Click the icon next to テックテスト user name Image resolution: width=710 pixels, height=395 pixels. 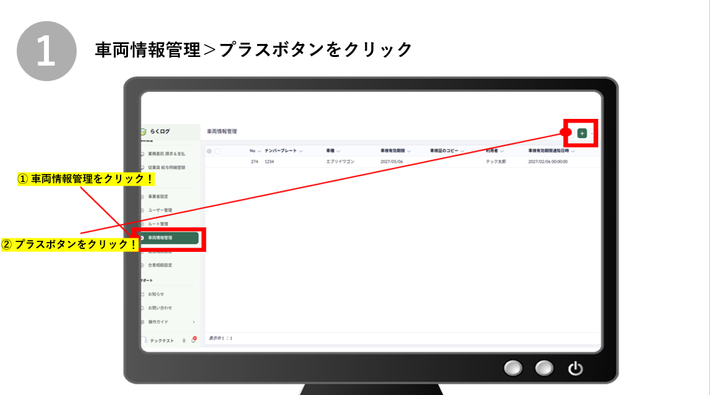[184, 341]
